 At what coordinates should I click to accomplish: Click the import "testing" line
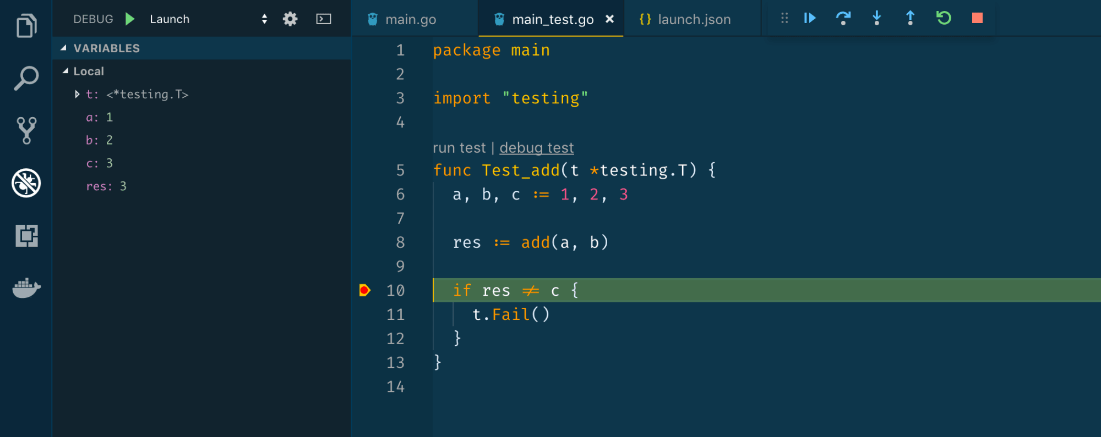(510, 98)
